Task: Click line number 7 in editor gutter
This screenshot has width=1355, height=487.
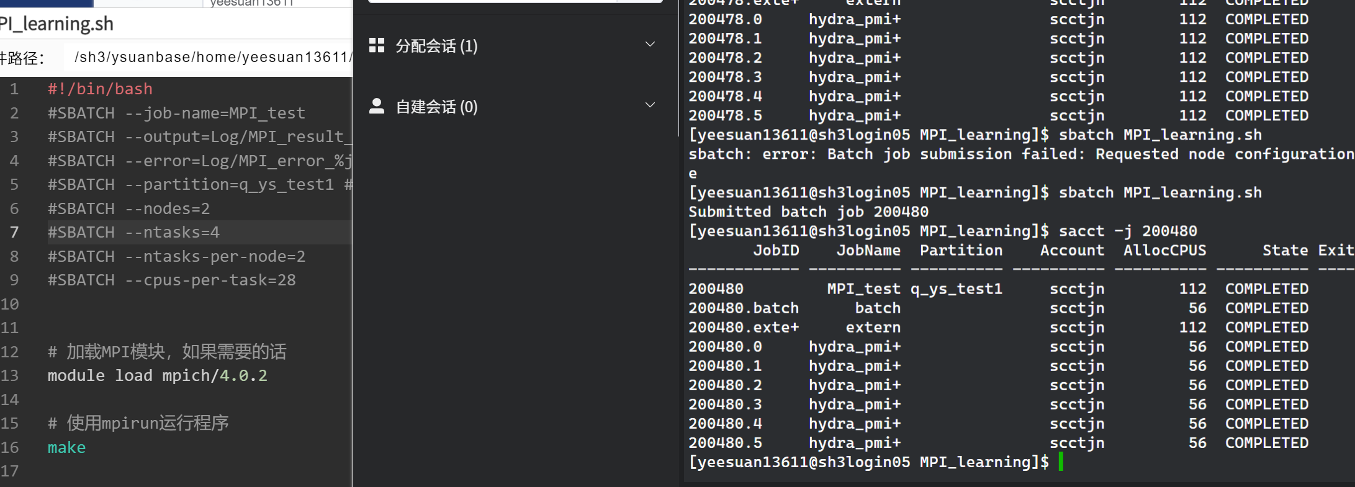Action: pos(14,233)
